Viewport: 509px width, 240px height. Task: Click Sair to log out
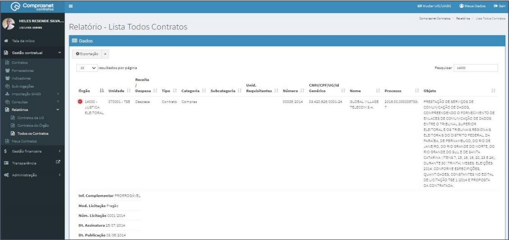(x=500, y=6)
